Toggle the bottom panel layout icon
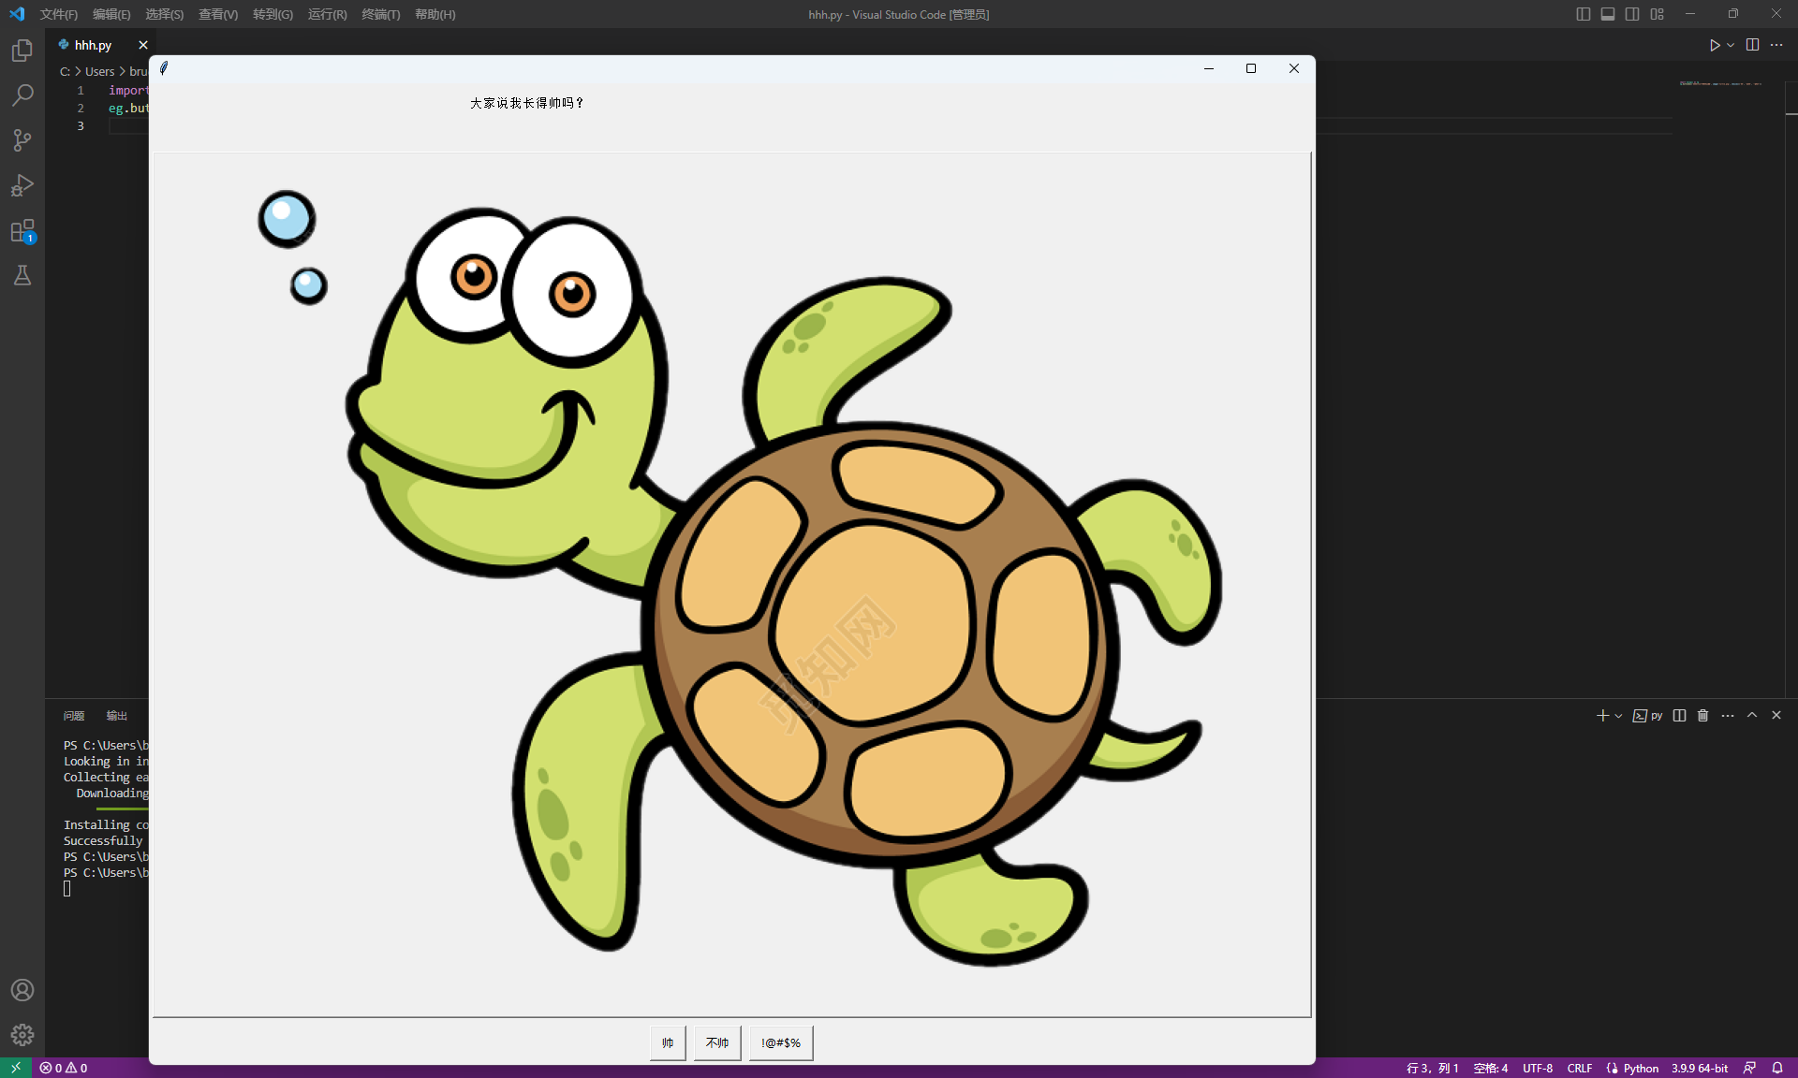The height and width of the screenshot is (1078, 1798). click(1608, 14)
